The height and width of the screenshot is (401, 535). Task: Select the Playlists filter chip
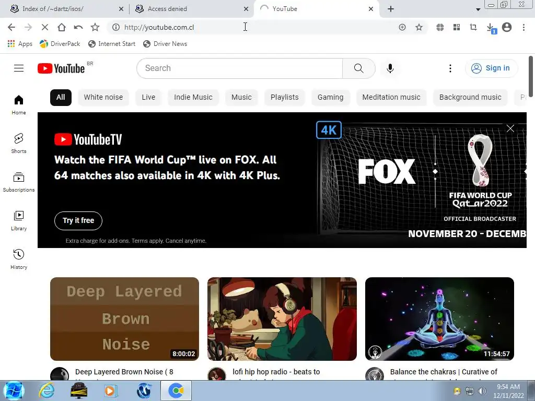pos(285,97)
